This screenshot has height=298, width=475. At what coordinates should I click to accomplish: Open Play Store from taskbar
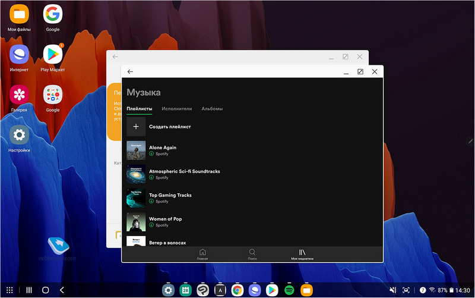click(x=272, y=290)
